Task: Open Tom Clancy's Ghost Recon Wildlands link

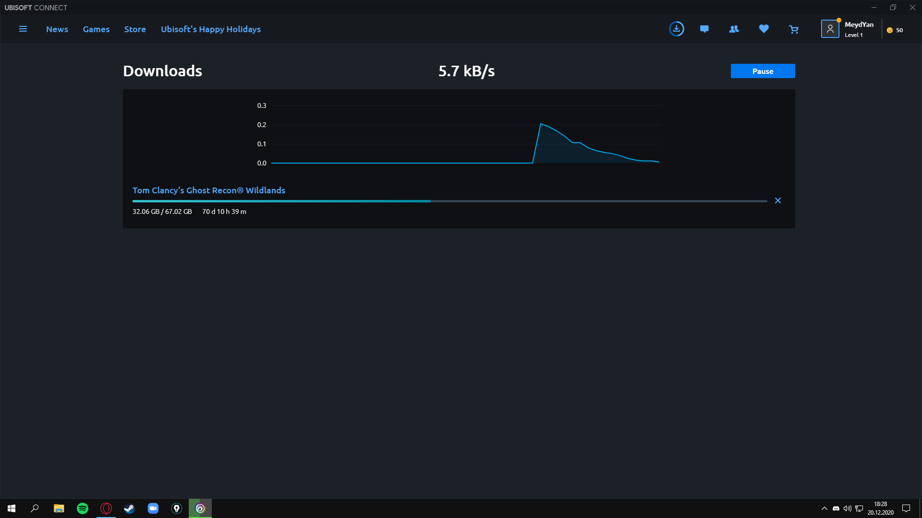Action: pyautogui.click(x=209, y=190)
